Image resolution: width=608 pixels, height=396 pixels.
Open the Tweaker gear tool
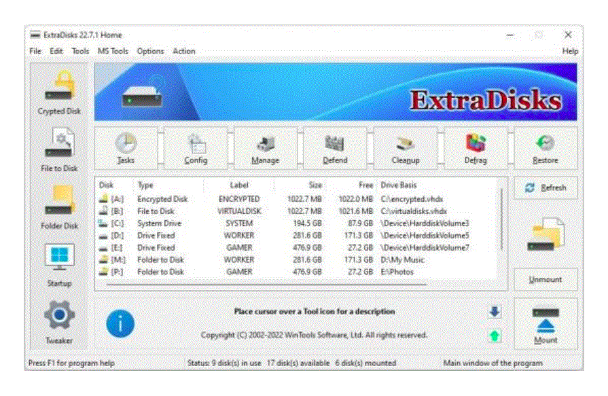[x=59, y=323]
